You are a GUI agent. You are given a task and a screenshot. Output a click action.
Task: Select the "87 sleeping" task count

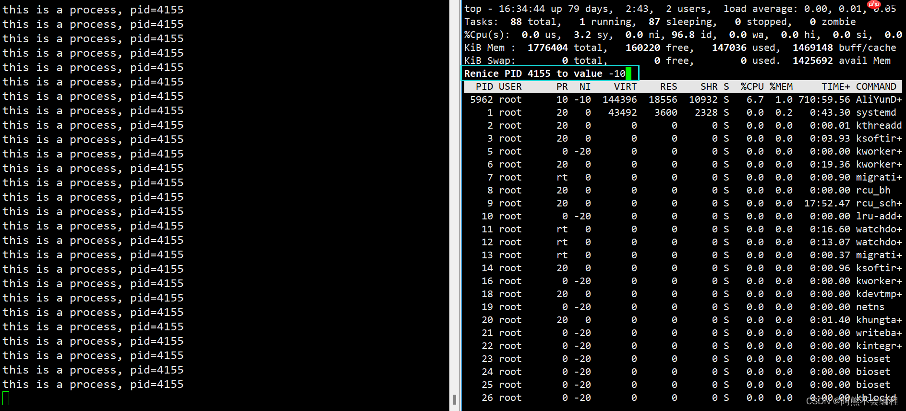(x=682, y=22)
